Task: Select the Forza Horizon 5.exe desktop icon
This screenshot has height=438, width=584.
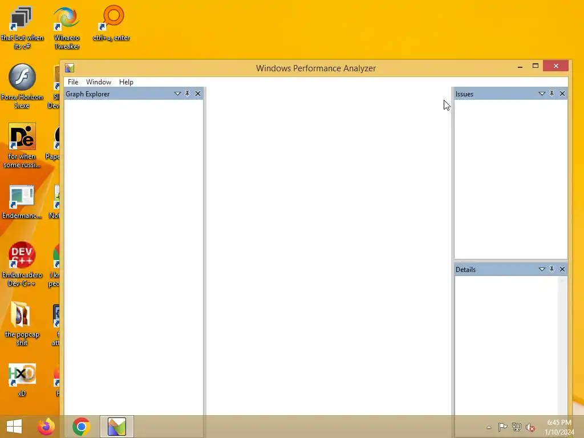Action: (22, 87)
